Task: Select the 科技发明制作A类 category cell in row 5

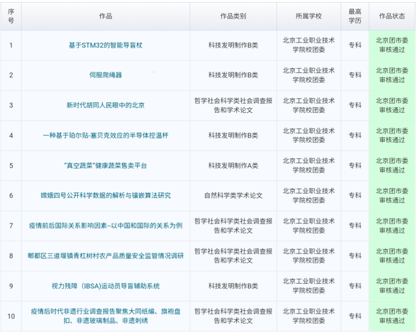Action: click(233, 165)
